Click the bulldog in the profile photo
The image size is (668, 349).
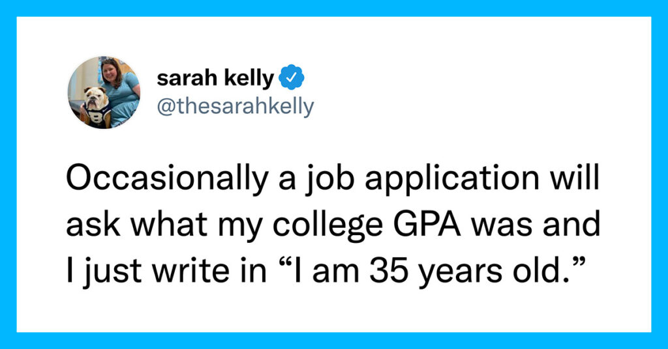coord(97,107)
